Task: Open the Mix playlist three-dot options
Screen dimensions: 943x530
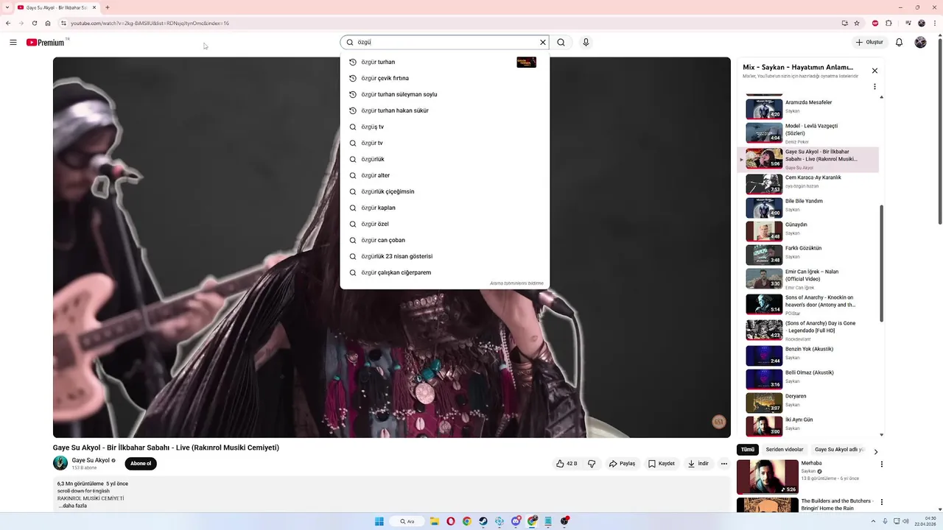Action: pos(874,86)
